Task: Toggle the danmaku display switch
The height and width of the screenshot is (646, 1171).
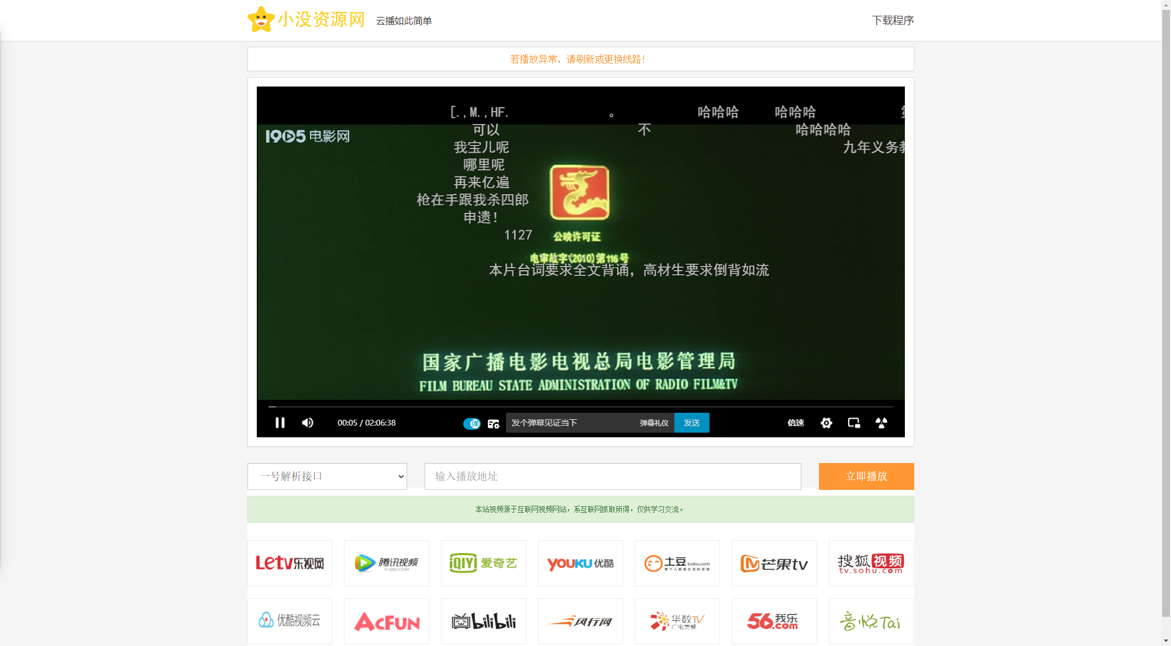Action: [472, 423]
